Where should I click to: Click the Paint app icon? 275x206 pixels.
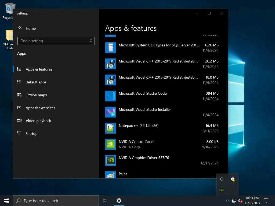pyautogui.click(x=110, y=175)
